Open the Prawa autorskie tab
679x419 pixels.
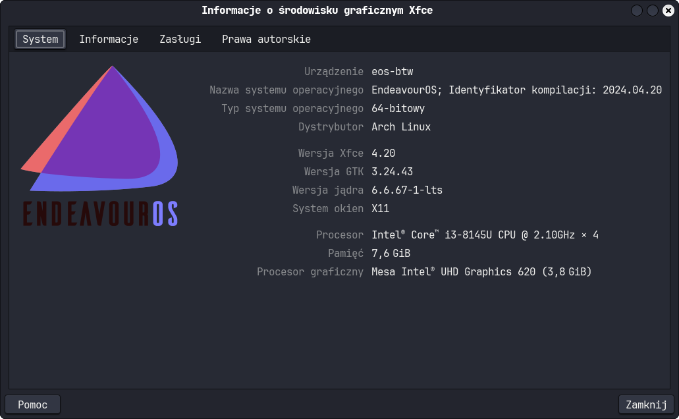coord(266,40)
